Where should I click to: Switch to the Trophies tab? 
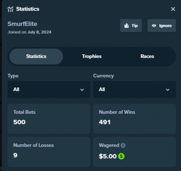coord(92,56)
